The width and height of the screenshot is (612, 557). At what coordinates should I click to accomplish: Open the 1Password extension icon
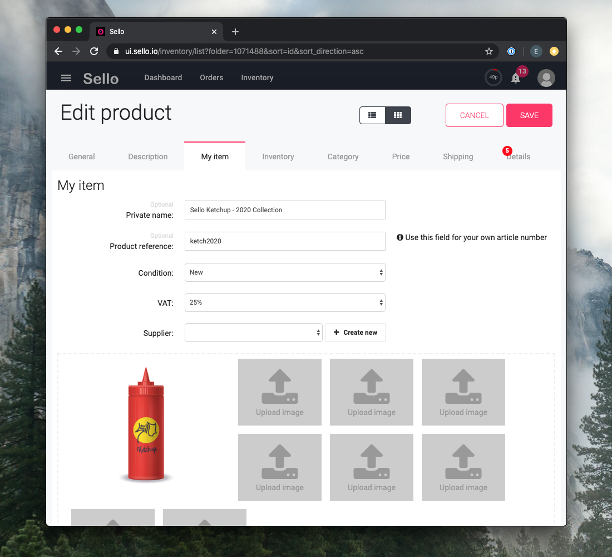pyautogui.click(x=511, y=51)
